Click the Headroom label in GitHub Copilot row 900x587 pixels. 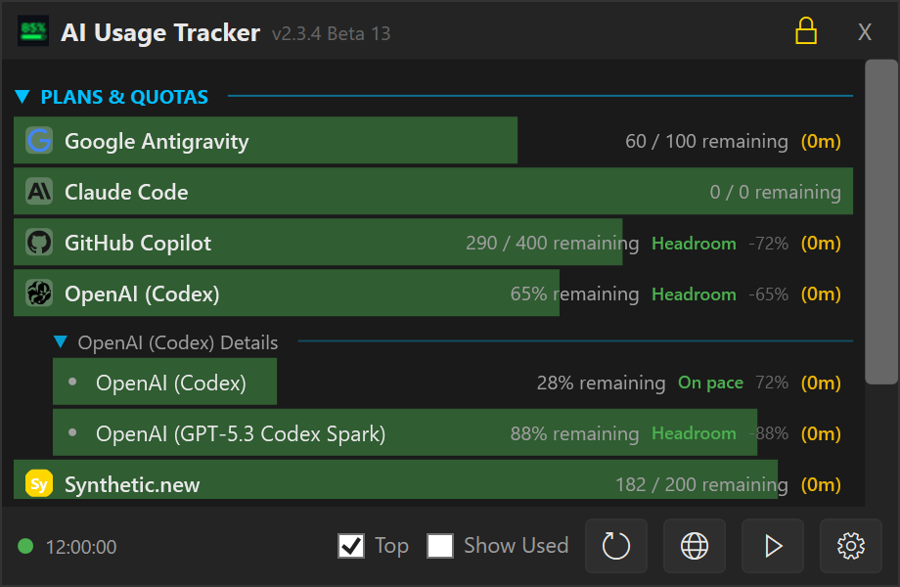click(x=694, y=244)
